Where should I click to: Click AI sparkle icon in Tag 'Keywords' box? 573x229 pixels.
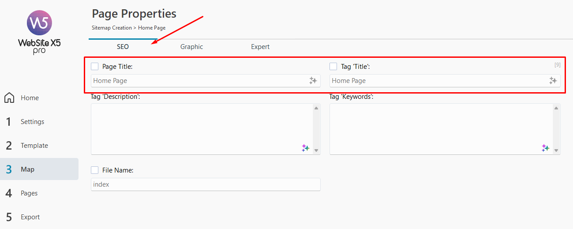546,148
